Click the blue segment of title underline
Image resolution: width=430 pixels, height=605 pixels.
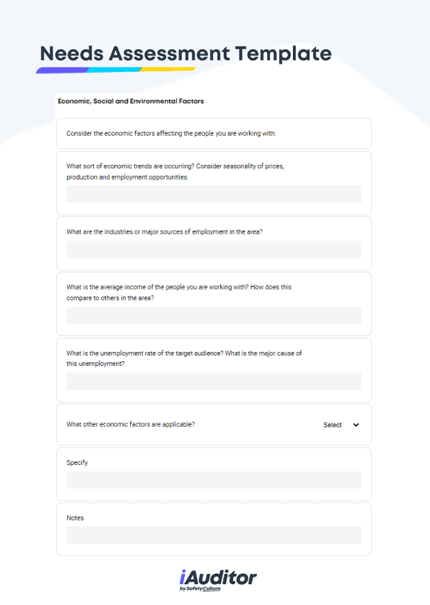pyautogui.click(x=114, y=70)
